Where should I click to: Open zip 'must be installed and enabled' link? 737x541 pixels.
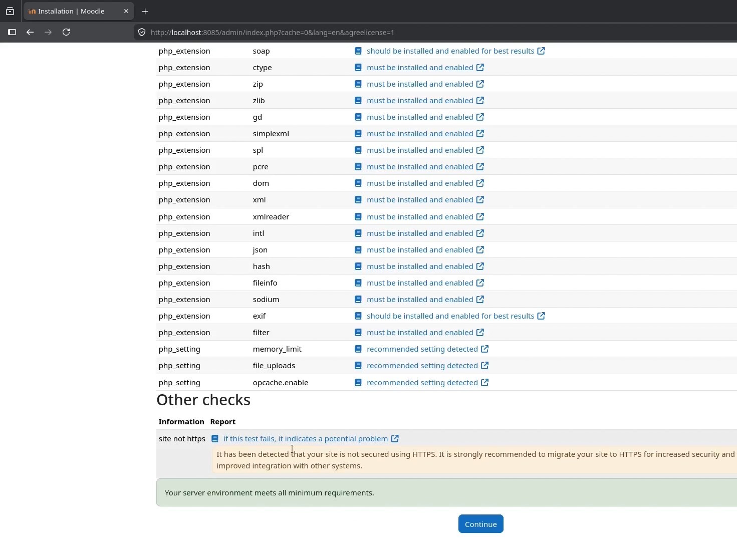(x=420, y=84)
